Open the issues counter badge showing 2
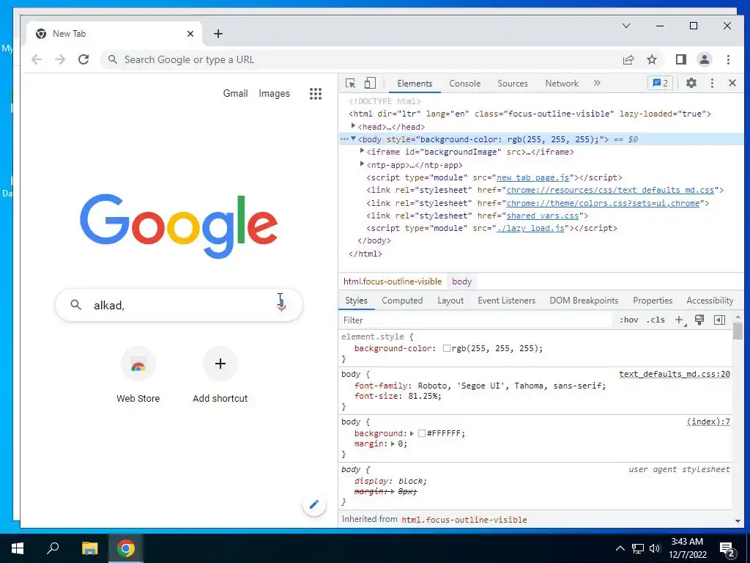 coord(660,84)
